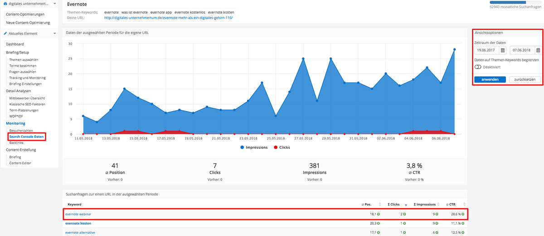Screen dimensions: 544x236
Task: Open Term-Platzierungen
Action: (x=24, y=110)
